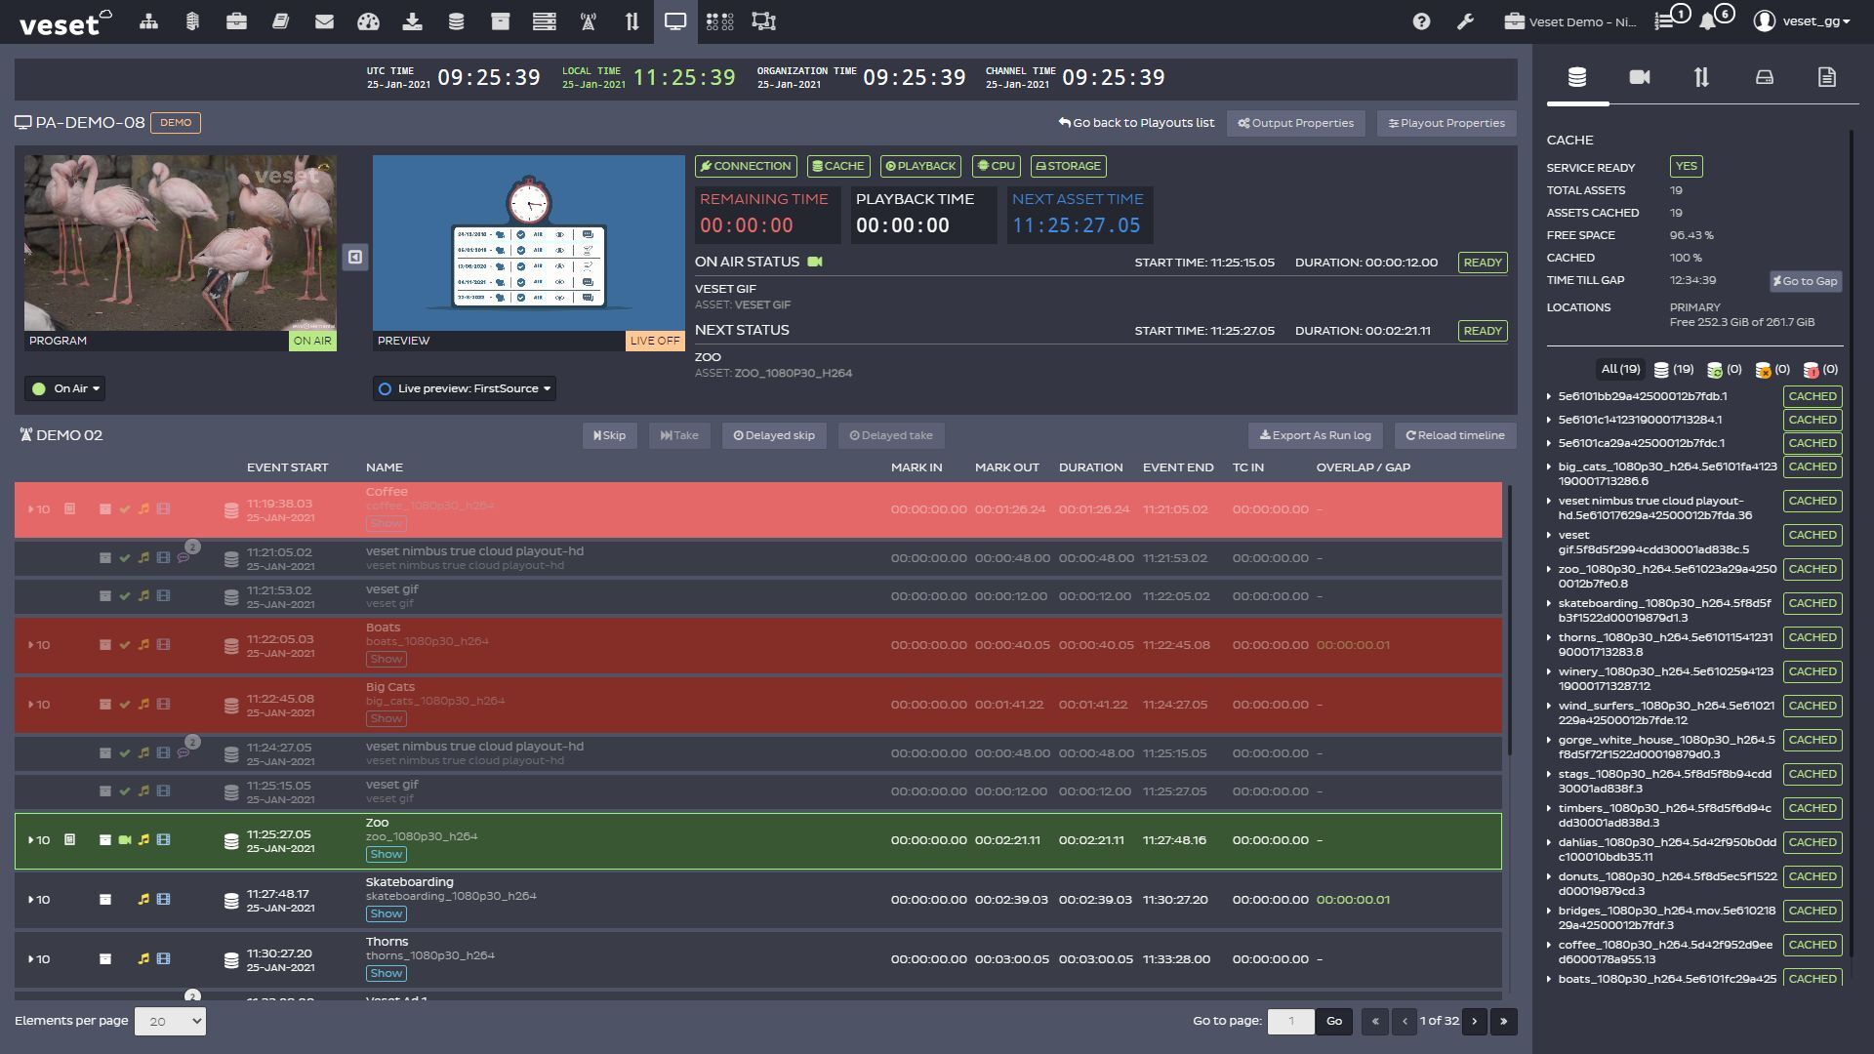The height and width of the screenshot is (1054, 1874).
Task: Open the help question mark icon
Action: 1421,21
